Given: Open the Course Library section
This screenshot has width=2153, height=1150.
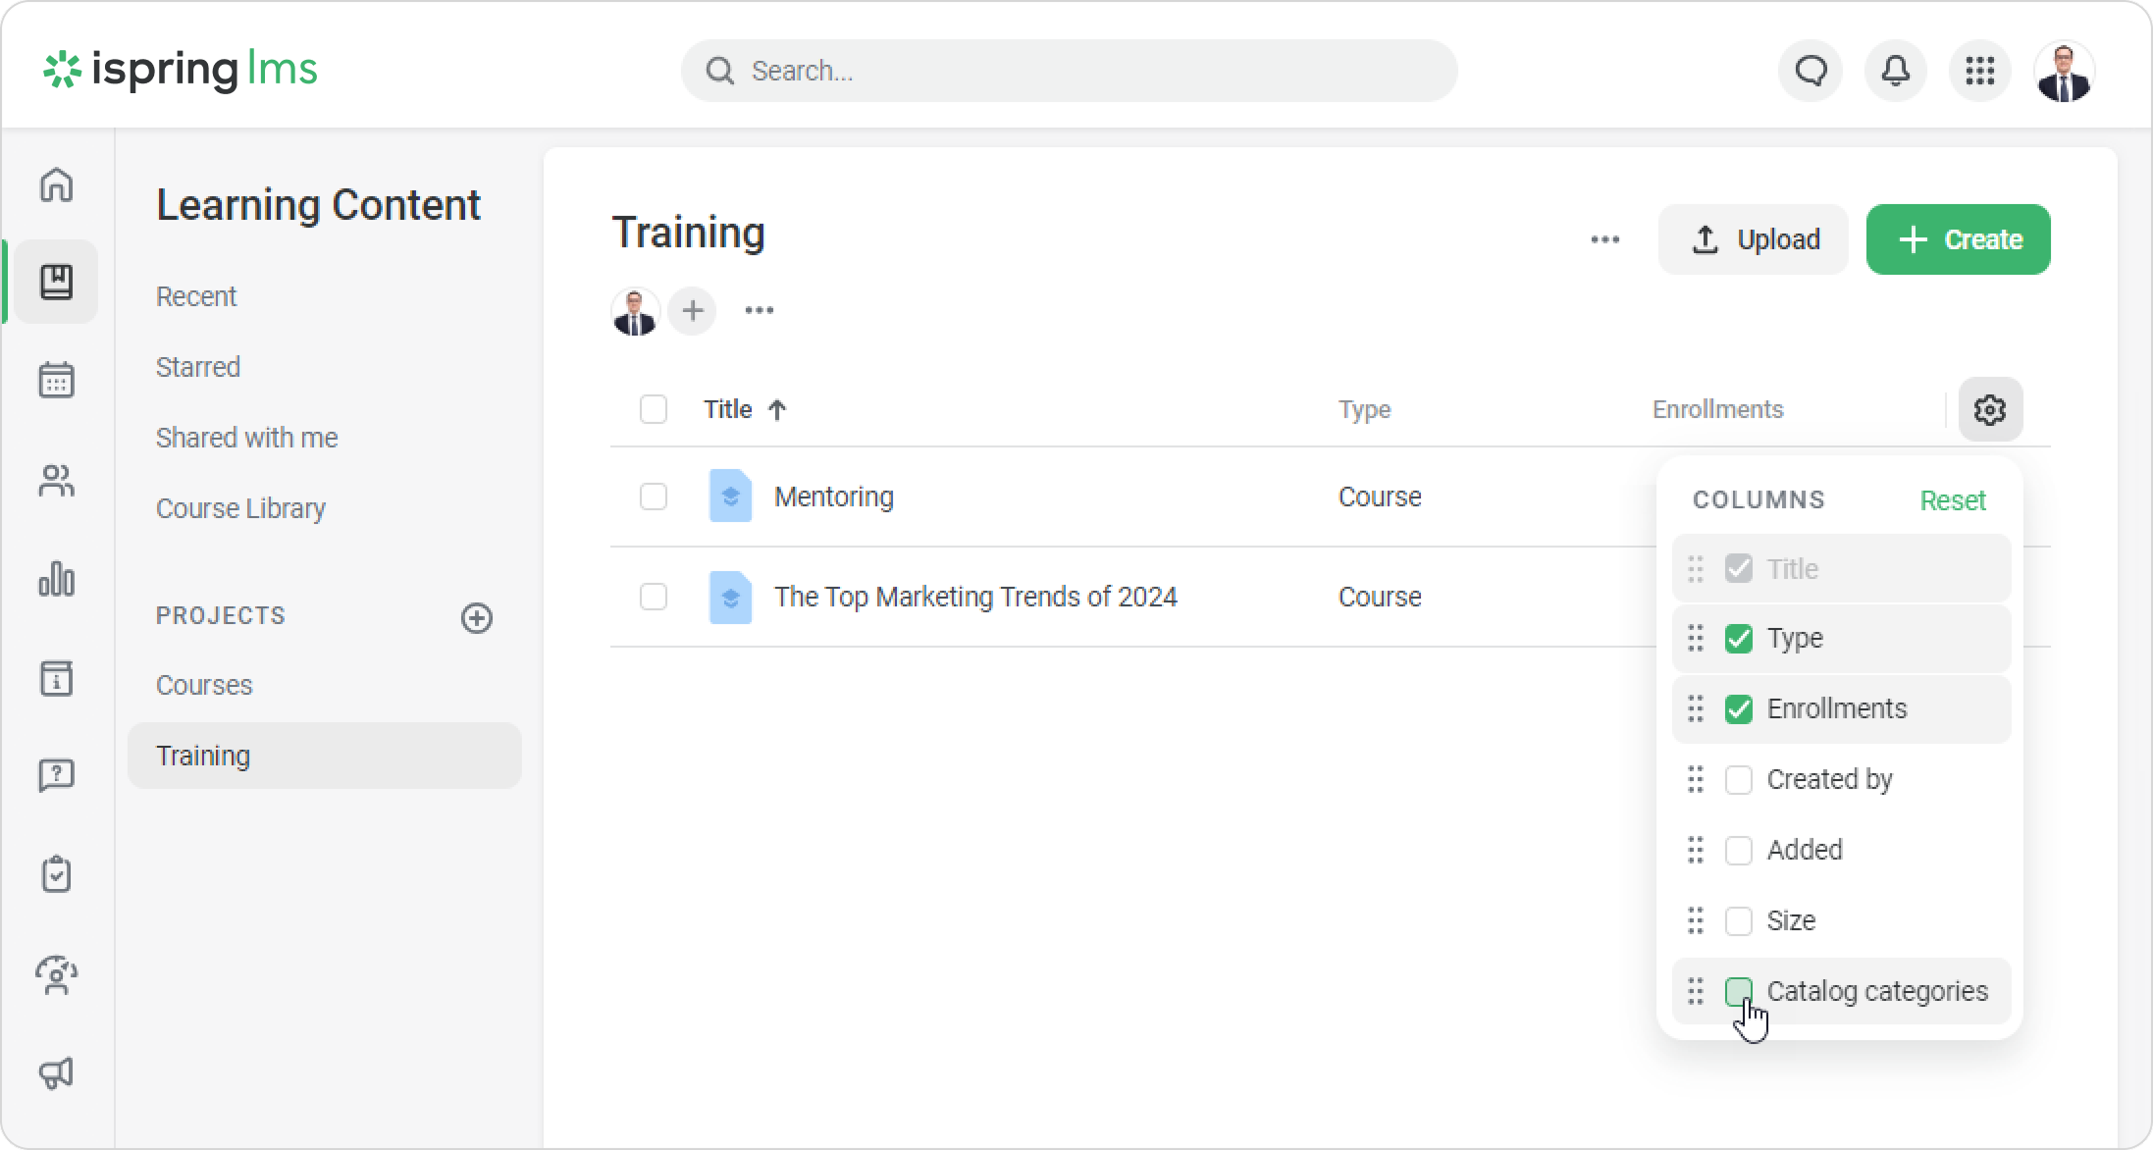Looking at the screenshot, I should click(240, 508).
